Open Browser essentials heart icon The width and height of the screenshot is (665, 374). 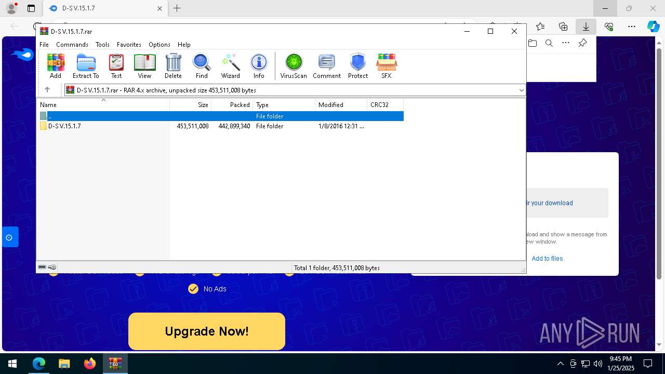point(609,26)
